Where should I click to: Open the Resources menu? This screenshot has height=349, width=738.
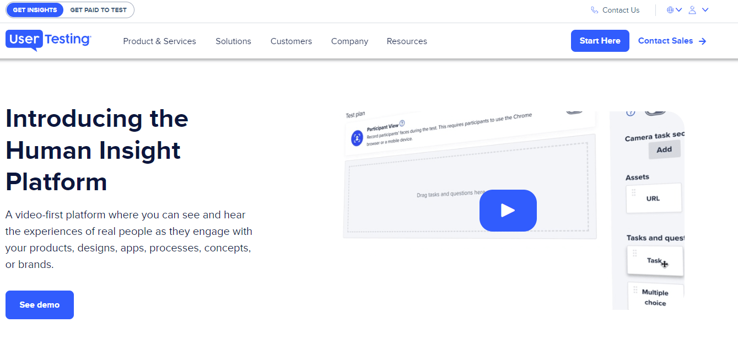pos(407,41)
